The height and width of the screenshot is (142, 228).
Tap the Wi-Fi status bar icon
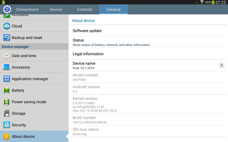(x=202, y=2)
